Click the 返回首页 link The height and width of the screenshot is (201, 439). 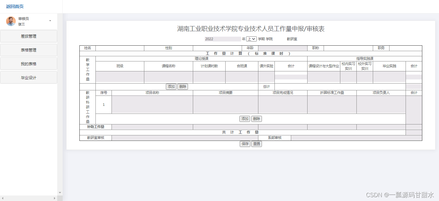tap(15, 6)
